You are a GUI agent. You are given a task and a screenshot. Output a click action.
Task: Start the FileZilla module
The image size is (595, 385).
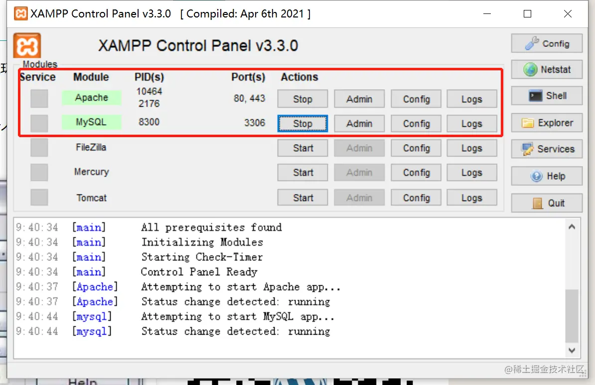pyautogui.click(x=302, y=148)
